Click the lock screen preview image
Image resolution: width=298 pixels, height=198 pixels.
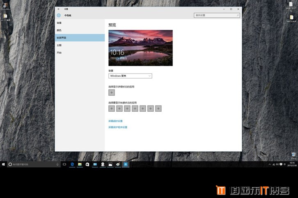tap(140, 48)
